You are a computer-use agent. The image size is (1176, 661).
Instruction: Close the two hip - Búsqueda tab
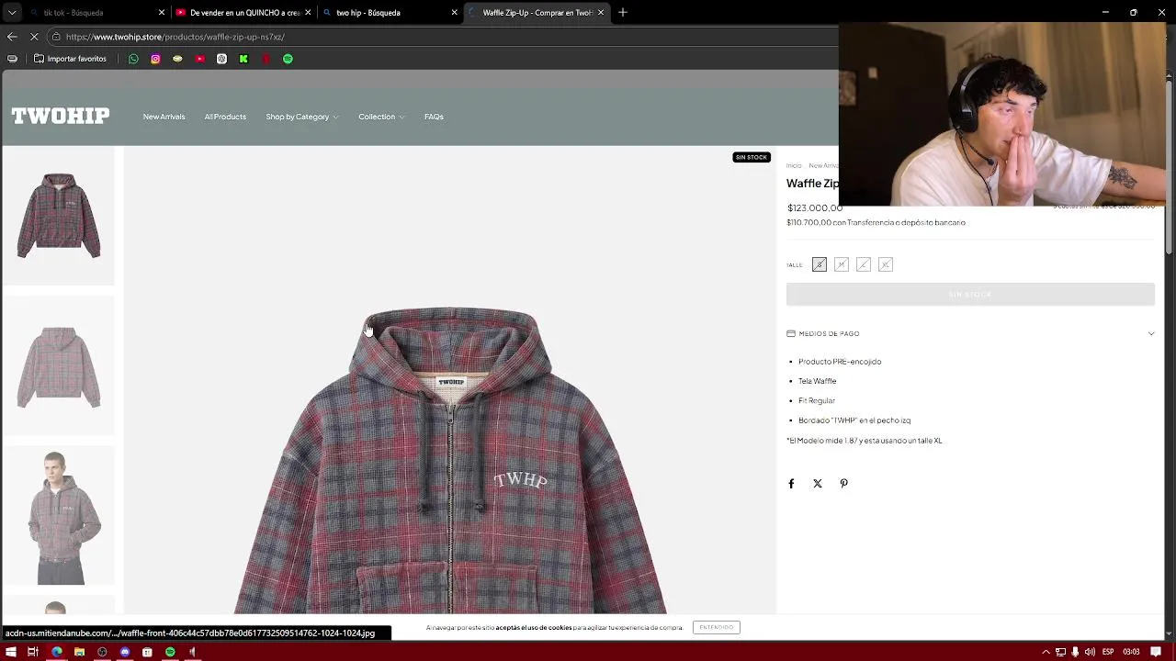pyautogui.click(x=454, y=13)
